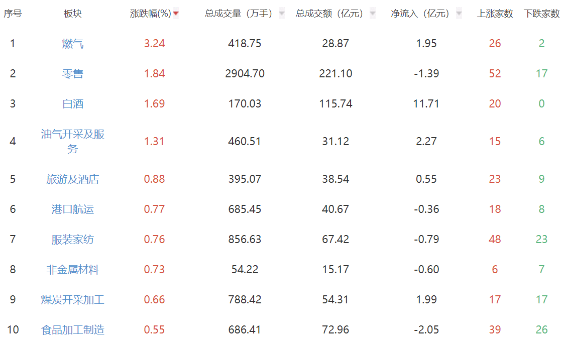The height and width of the screenshot is (341, 562).
Task: Open the 港口航运 sector link
Action: coord(73,209)
